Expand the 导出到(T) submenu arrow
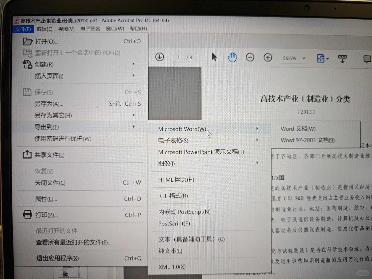Screen dimensions: 372x279 tap(134, 126)
